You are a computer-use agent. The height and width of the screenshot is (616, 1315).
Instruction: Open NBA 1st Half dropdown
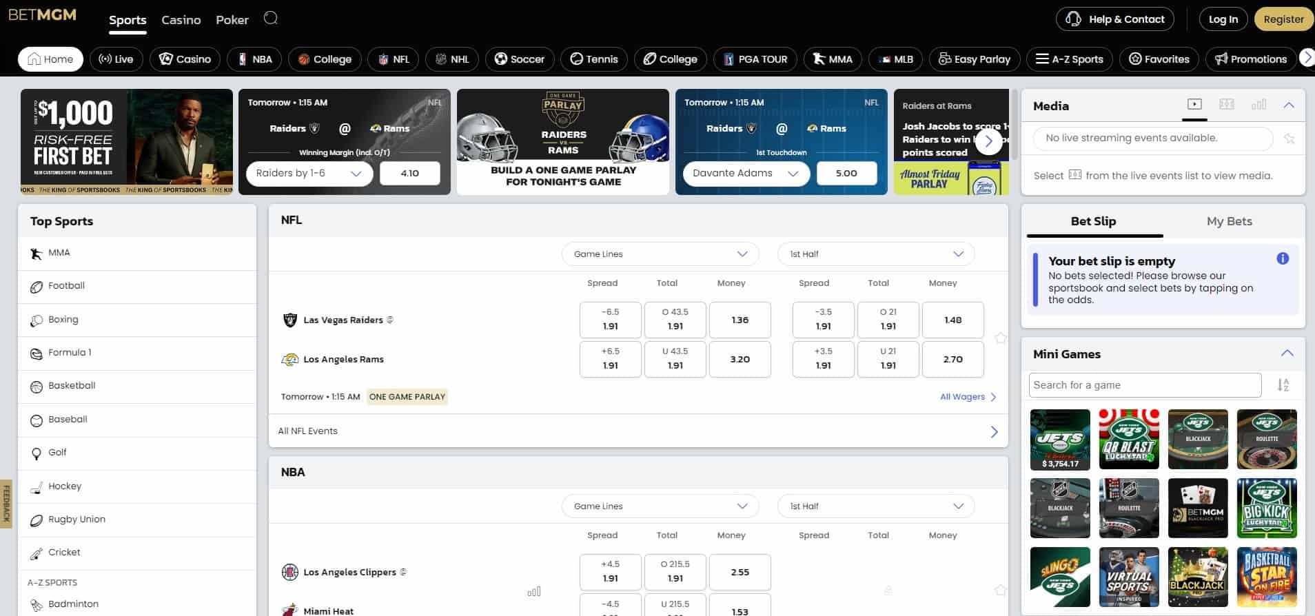click(x=876, y=506)
